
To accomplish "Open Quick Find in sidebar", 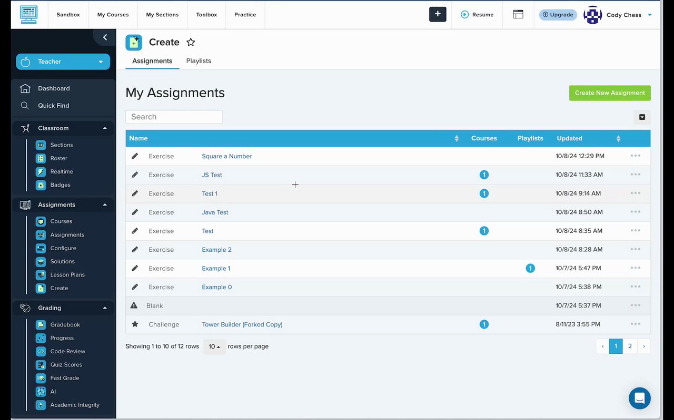I will (53, 106).
